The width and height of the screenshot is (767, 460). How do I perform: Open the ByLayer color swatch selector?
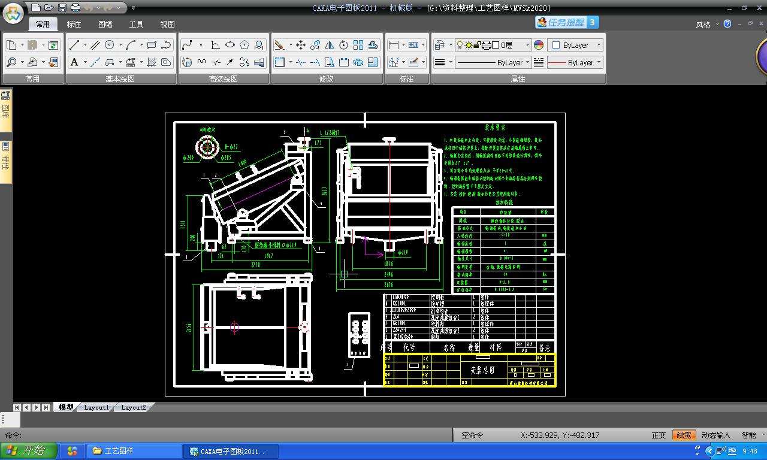pyautogui.click(x=575, y=45)
